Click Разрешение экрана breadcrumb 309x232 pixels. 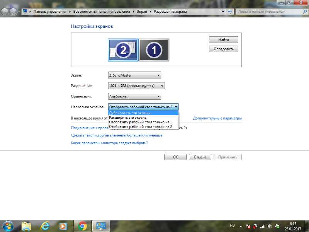click(x=170, y=12)
